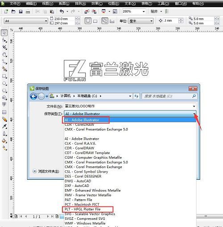Click the Save icon in toolbar
Viewport: 223px width, 227px height.
(x=21, y=12)
